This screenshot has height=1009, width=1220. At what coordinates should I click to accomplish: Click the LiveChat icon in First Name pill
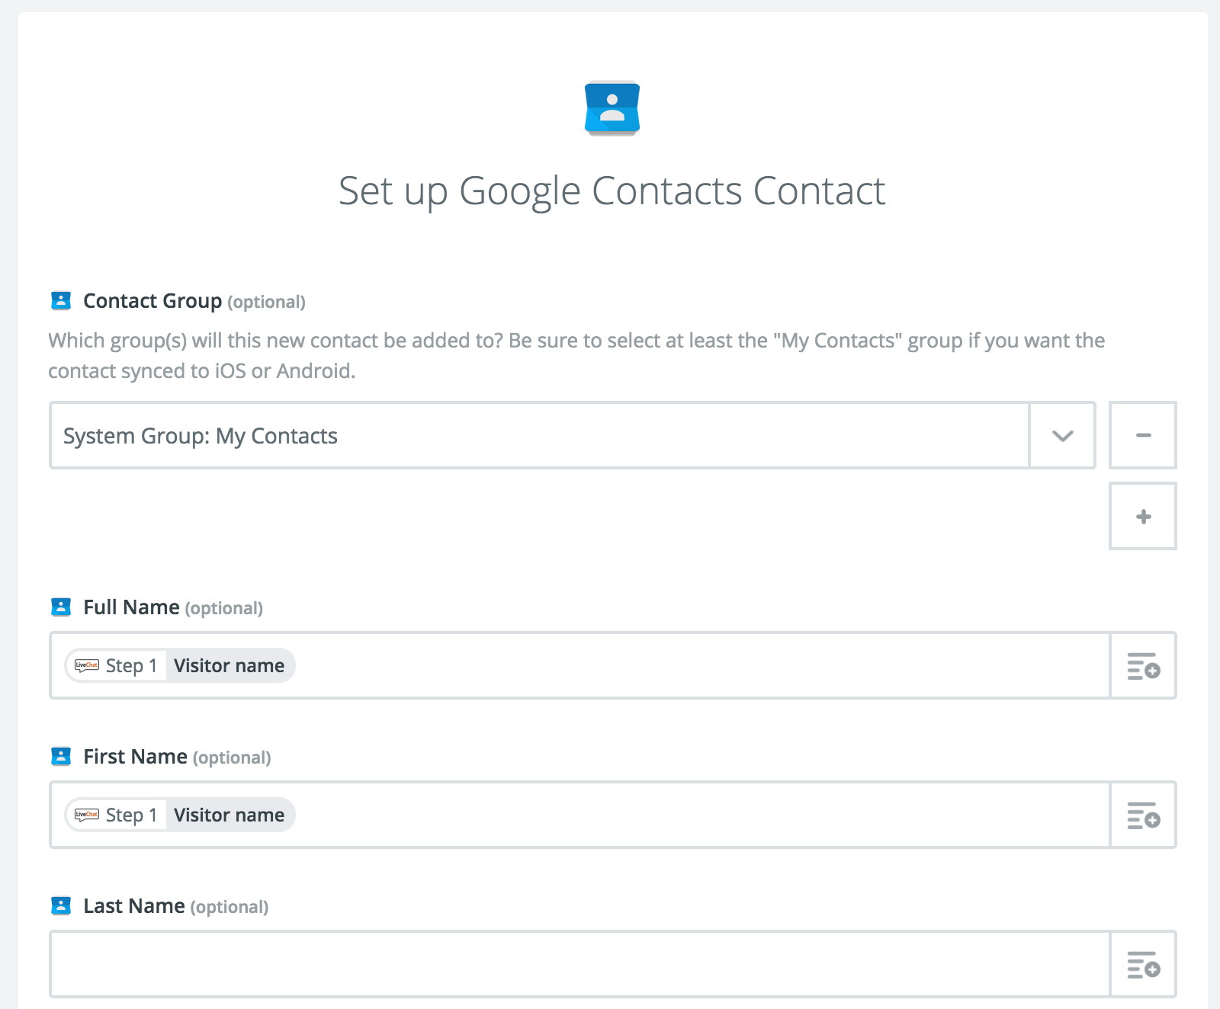pos(87,815)
